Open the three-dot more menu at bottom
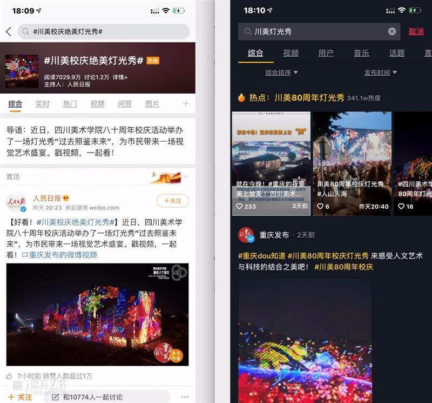 (185, 397)
